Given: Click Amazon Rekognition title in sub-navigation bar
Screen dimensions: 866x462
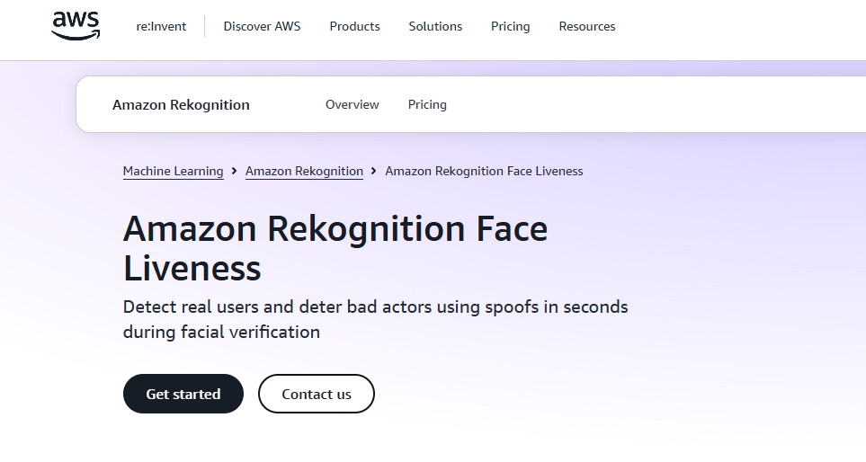Looking at the screenshot, I should [x=181, y=105].
